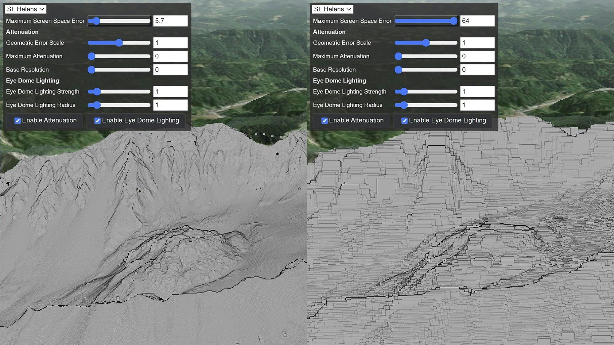
Task: Open the St. Helens dropdown in left panel
Action: click(25, 9)
